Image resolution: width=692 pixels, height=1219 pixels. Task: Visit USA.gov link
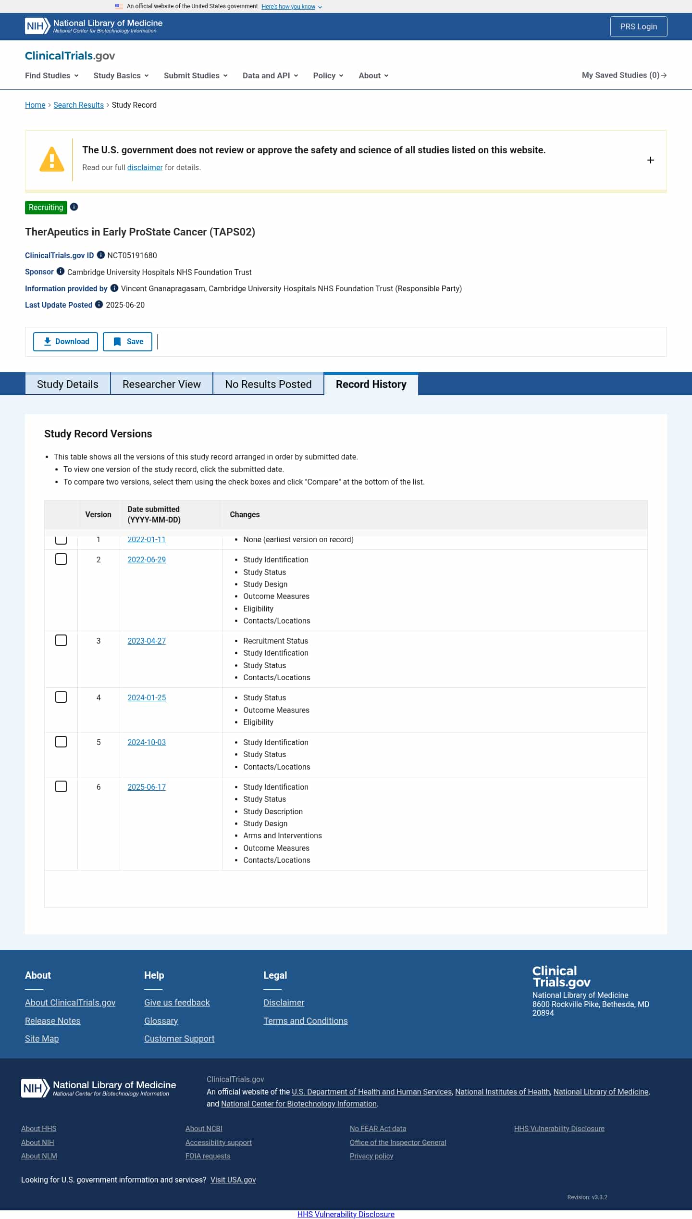pyautogui.click(x=233, y=1180)
